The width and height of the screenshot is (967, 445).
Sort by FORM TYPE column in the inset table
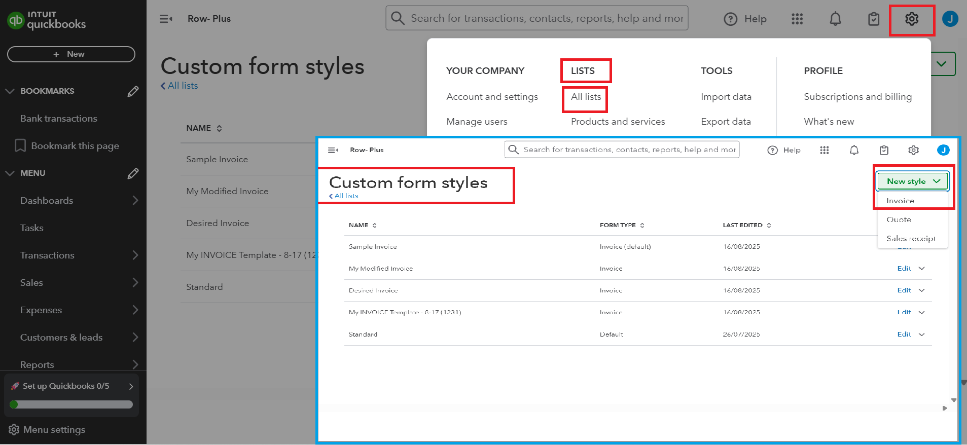622,225
